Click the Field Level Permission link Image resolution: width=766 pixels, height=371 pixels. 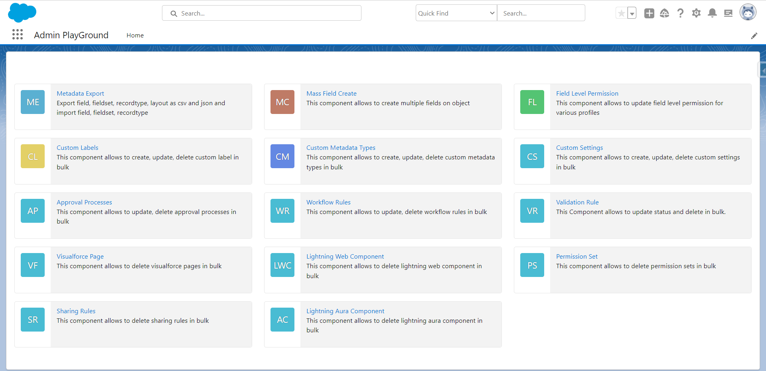click(587, 94)
